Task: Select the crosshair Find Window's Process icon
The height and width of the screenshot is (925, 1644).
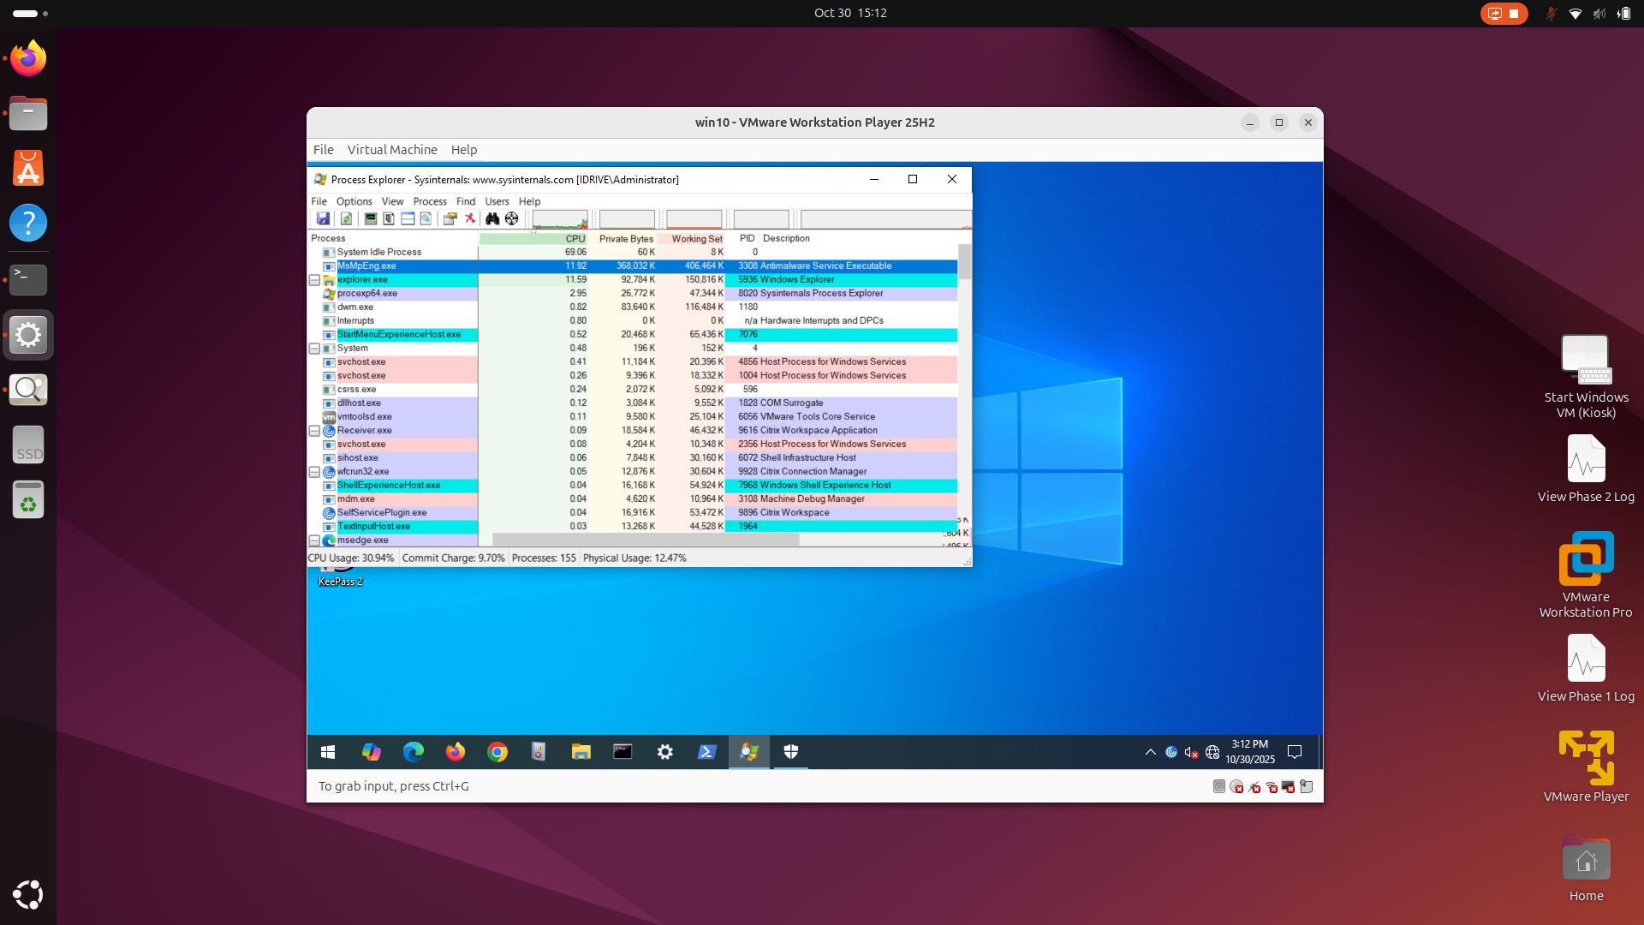Action: coord(511,218)
